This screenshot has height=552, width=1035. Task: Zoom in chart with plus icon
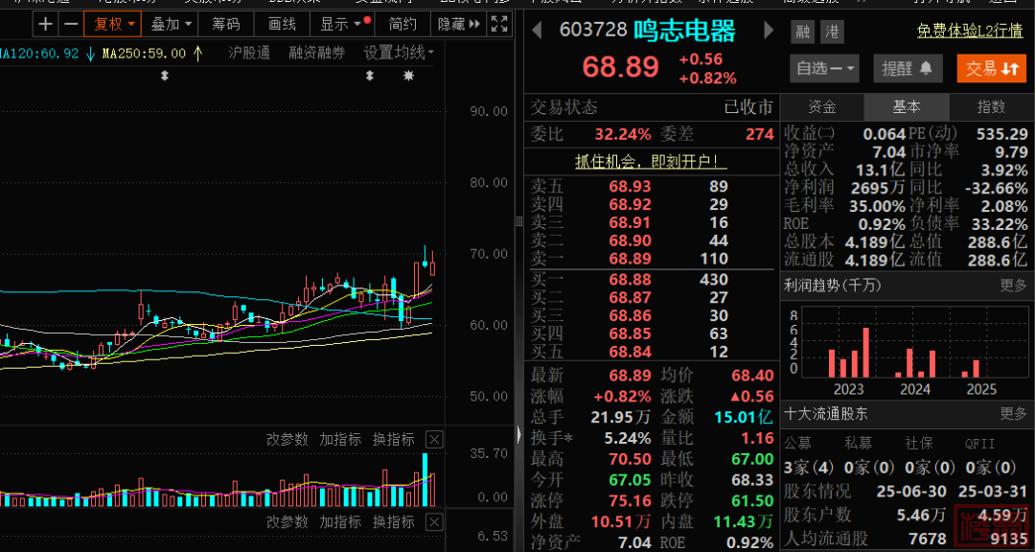click(45, 24)
